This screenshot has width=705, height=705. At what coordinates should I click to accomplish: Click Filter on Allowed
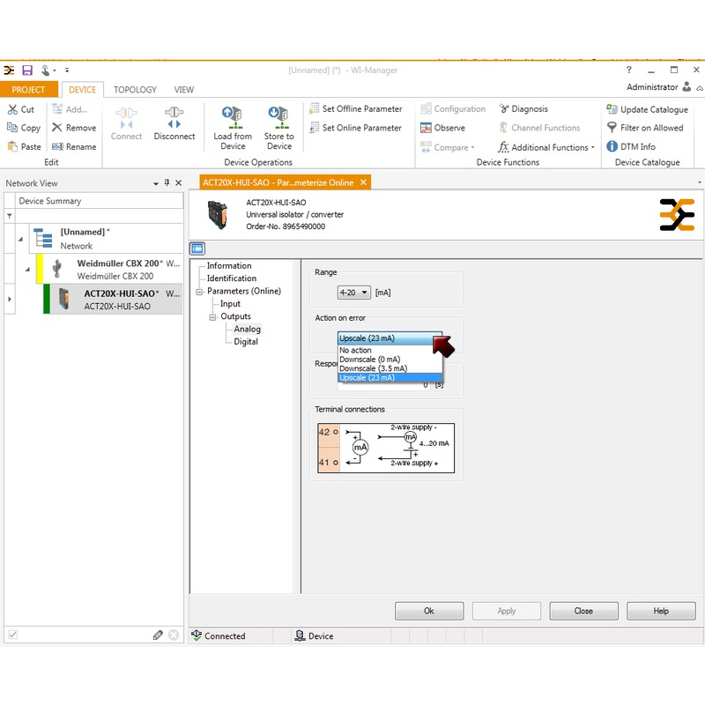pyautogui.click(x=645, y=128)
